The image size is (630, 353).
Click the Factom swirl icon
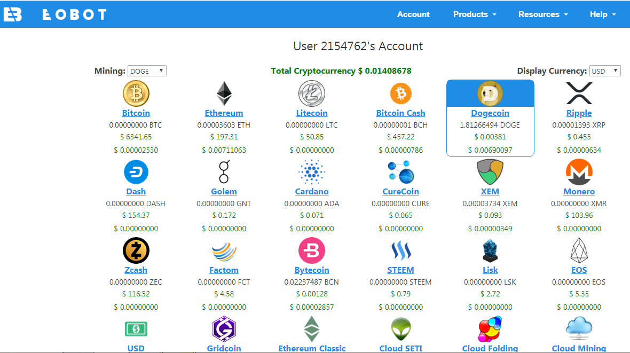(x=224, y=251)
